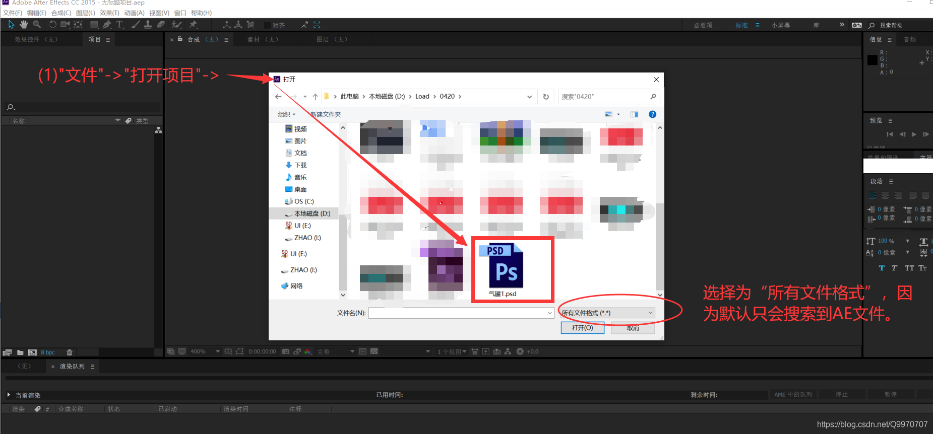The image size is (933, 434).
Task: Select the Clone Stamp tool
Action: tap(148, 25)
